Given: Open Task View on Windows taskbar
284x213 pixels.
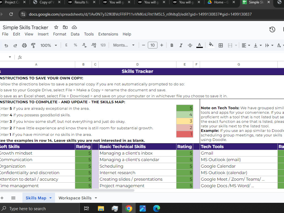Looking at the screenshot, I should coord(86,208).
